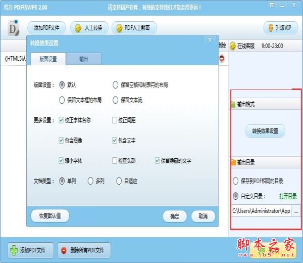The image size is (303, 263).
Task: Click the gold coin icon on 升级VIP
Action: pyautogui.click(x=271, y=28)
